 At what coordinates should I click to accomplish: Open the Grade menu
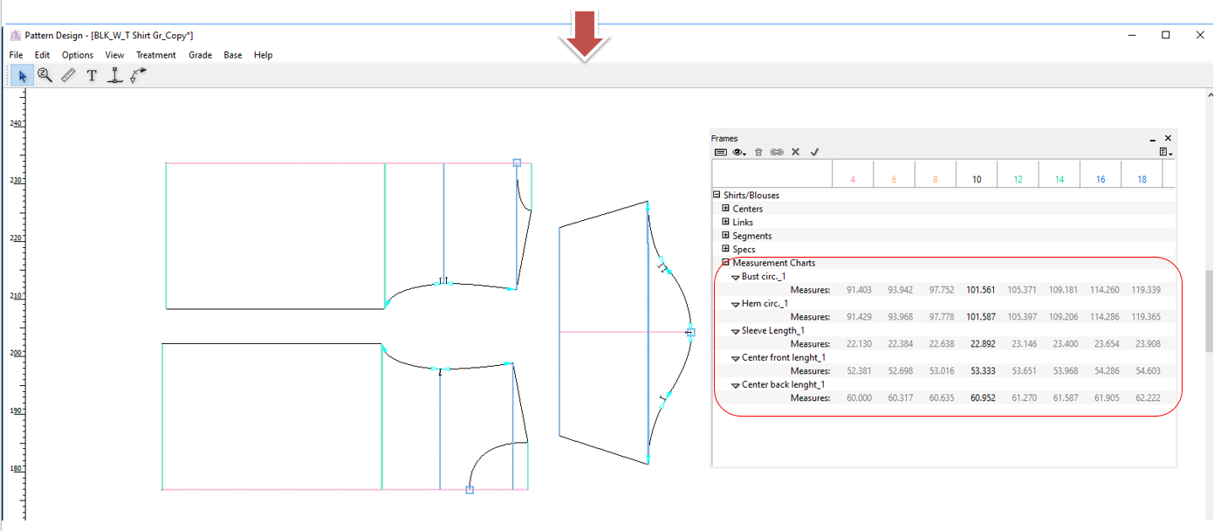200,55
